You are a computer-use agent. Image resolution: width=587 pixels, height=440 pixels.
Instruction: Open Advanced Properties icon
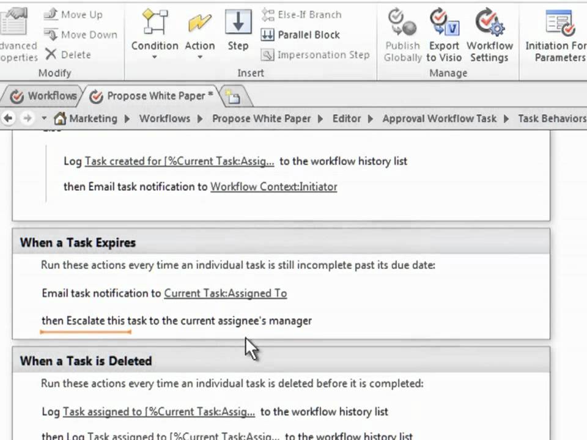(x=14, y=21)
